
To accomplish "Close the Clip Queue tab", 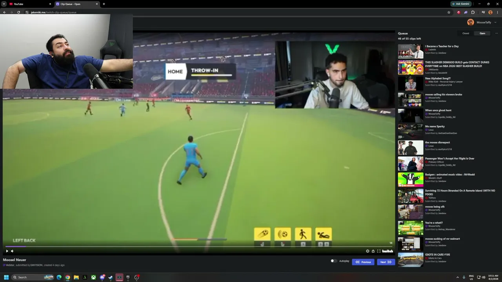I will (97, 4).
